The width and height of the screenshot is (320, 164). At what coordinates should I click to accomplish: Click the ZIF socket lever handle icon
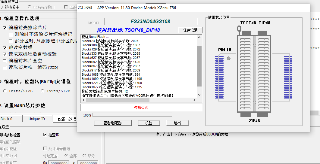point(239,29)
